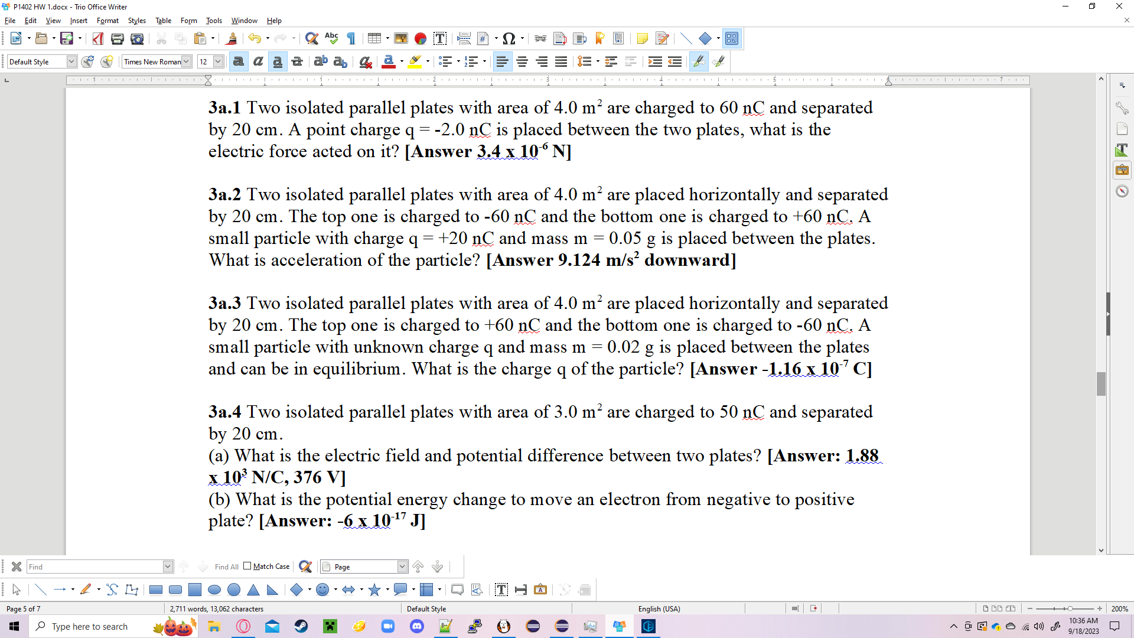Select the Ellipse shape tool

[x=214, y=590]
